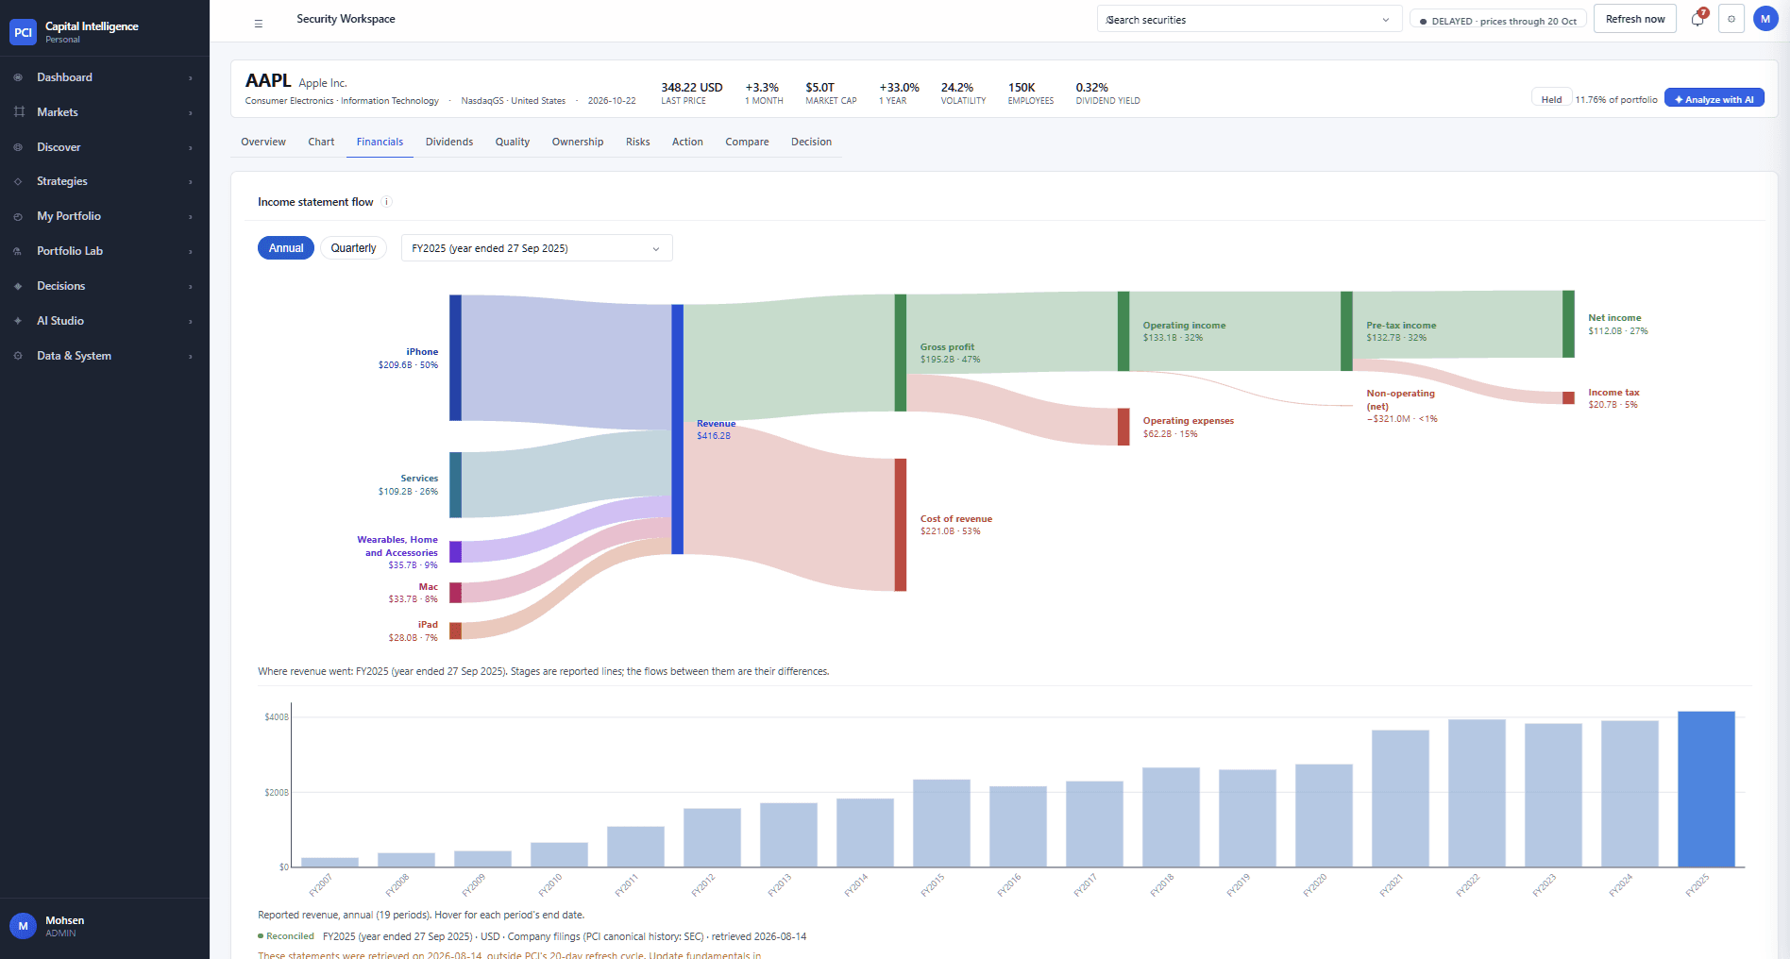The image size is (1790, 959).
Task: Click the Cost of revenue Sankey node
Action: 901,525
